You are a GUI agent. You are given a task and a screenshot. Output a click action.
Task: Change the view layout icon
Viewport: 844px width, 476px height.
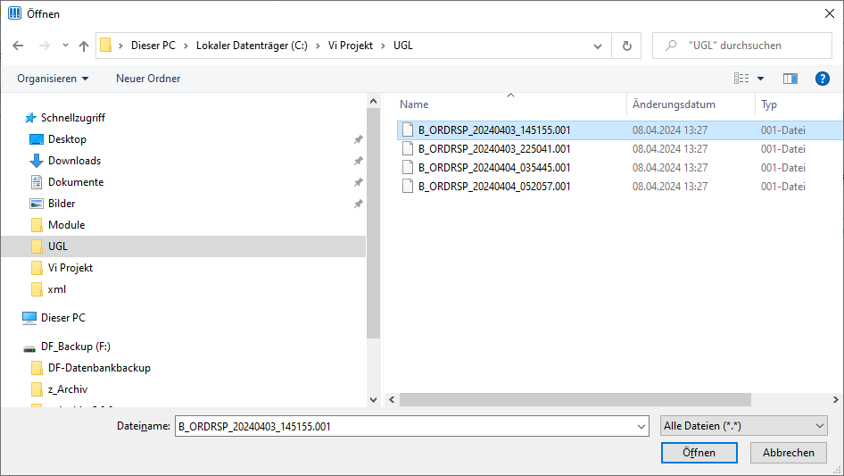point(741,79)
